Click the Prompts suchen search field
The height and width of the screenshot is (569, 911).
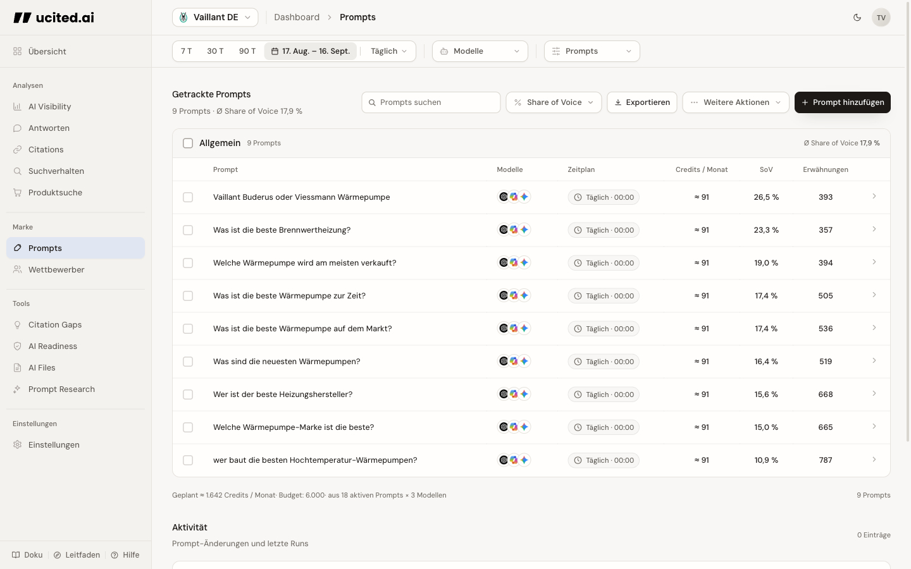point(431,102)
